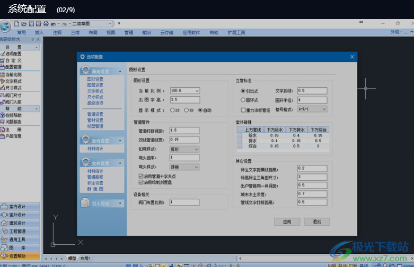The height and width of the screenshot is (267, 414).
Task: Collapse the 室外设置 section in dialog
Action: click(120, 163)
